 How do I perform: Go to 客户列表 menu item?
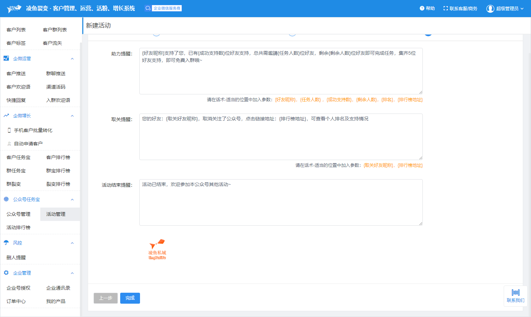click(16, 30)
